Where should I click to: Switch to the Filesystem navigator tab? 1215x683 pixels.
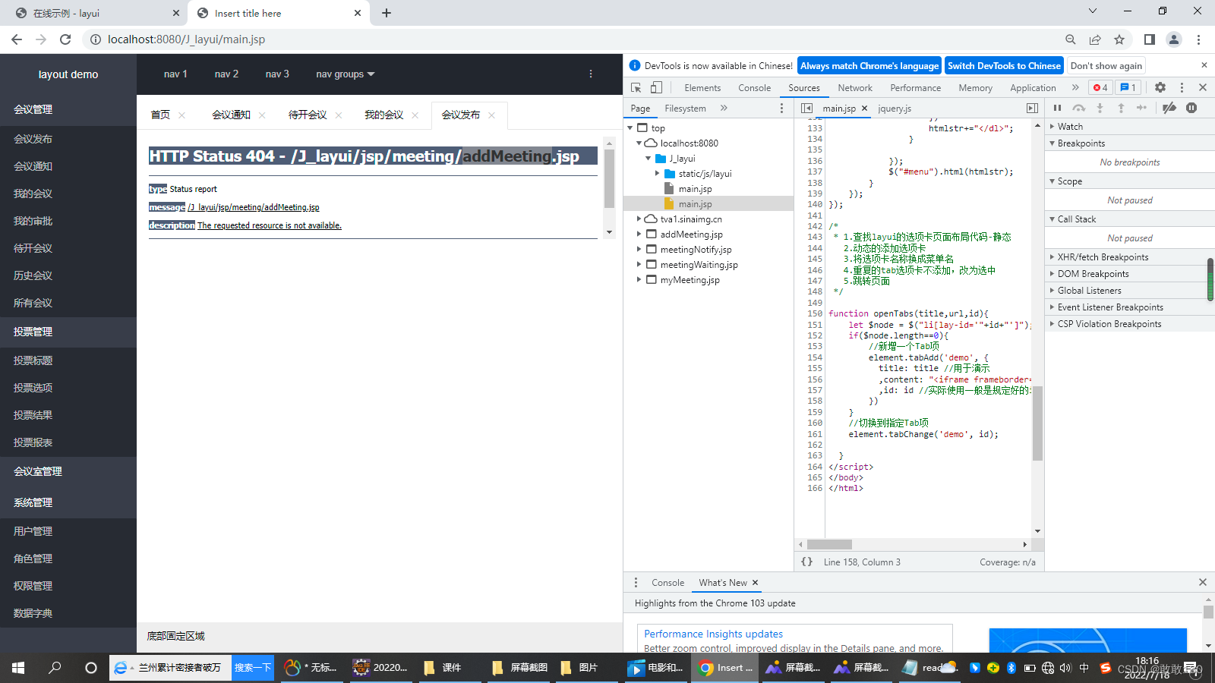(x=685, y=109)
